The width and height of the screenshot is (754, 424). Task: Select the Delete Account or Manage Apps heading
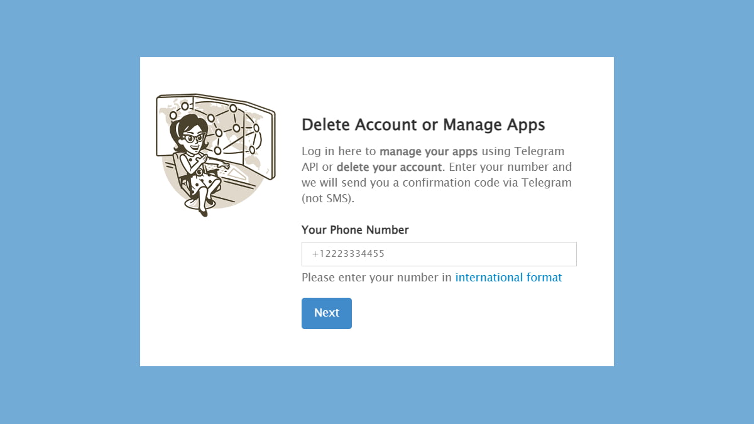423,124
